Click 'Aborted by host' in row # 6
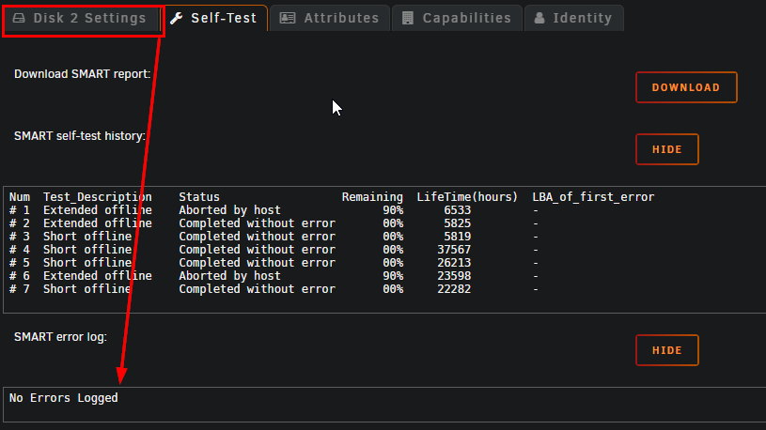Image resolution: width=766 pixels, height=430 pixels. click(229, 276)
